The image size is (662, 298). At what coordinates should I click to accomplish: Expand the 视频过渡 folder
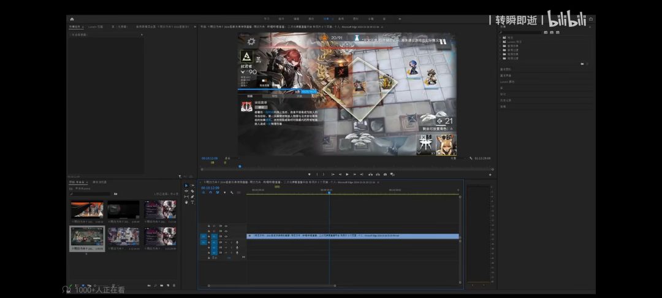500,58
